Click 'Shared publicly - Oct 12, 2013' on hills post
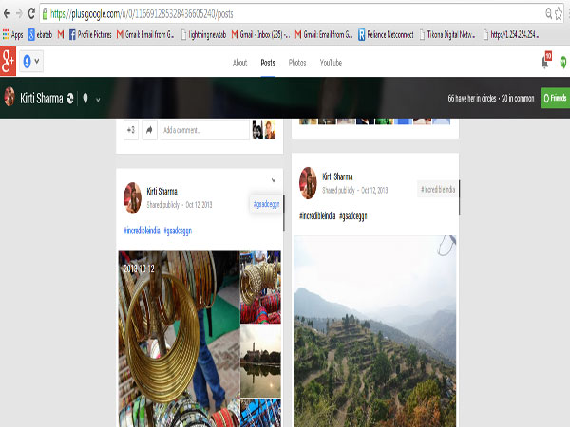Image resolution: width=570 pixels, height=427 pixels. coord(354,191)
